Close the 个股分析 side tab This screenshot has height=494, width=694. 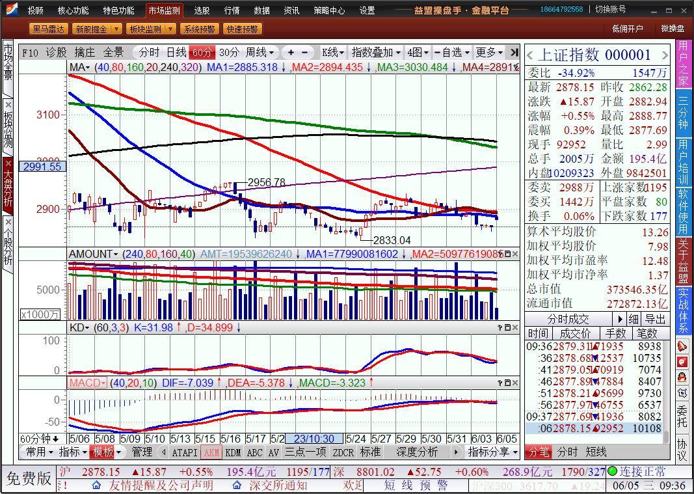[8, 221]
